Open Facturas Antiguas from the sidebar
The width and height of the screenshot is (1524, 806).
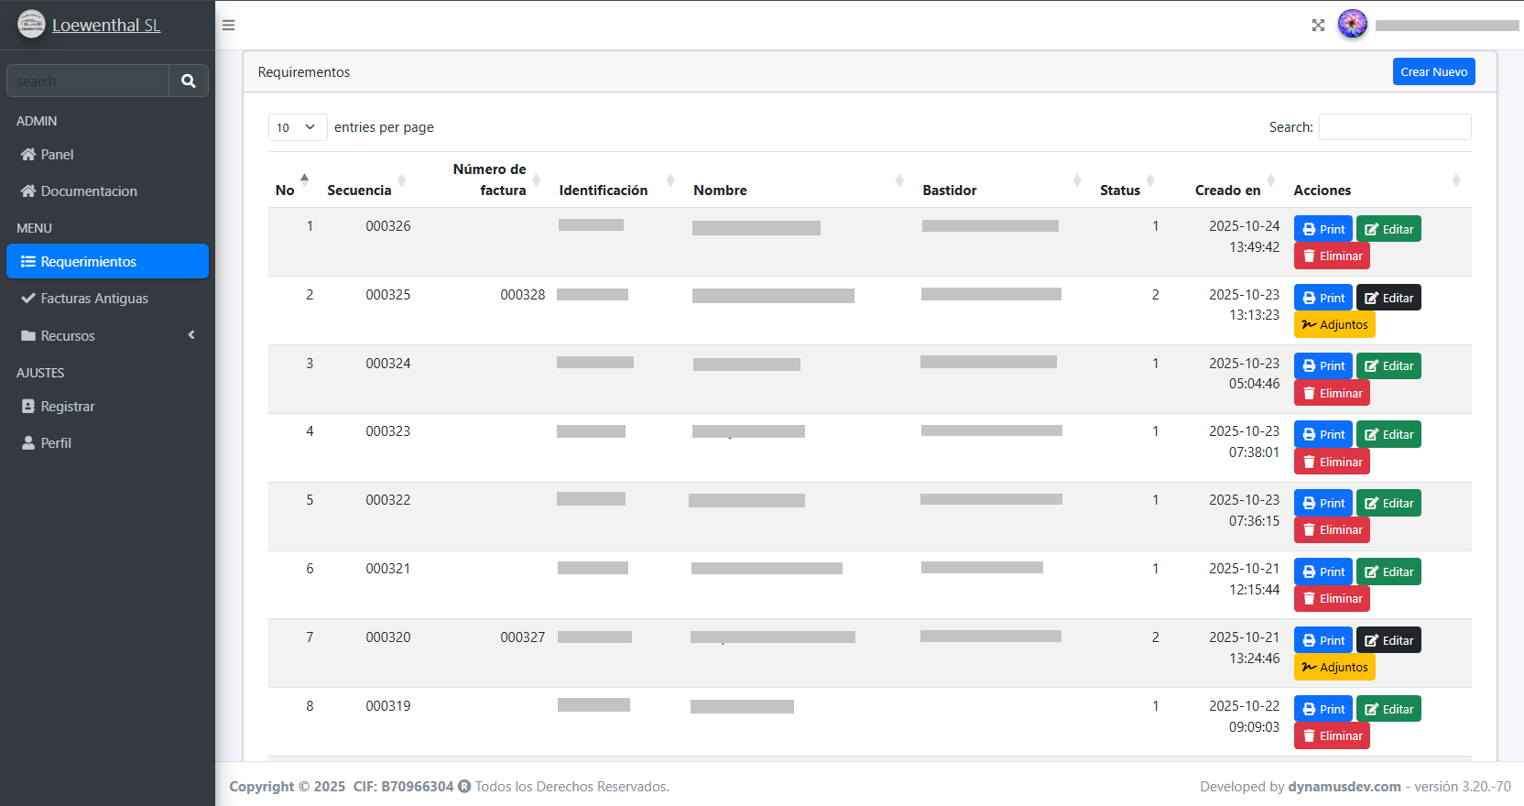click(94, 299)
